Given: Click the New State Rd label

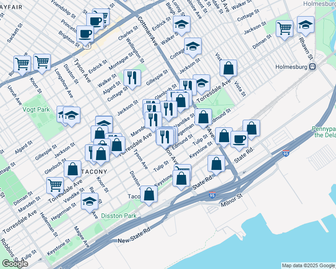Looking at the screenshot, I should 134,235.
